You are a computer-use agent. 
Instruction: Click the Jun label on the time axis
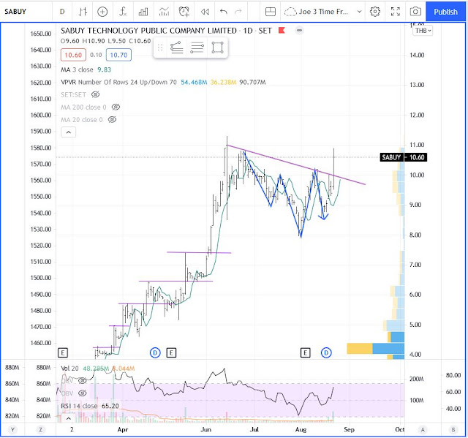(206, 430)
